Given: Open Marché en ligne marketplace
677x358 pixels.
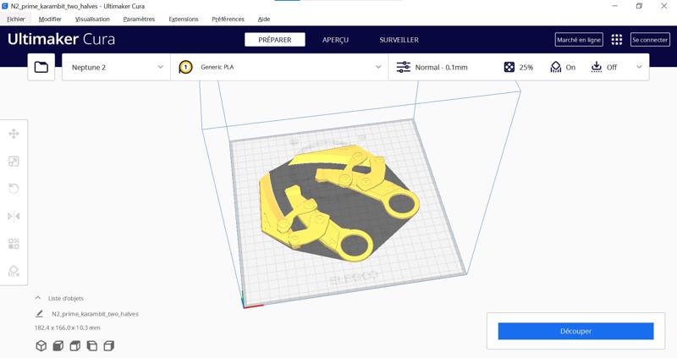Looking at the screenshot, I should point(579,40).
